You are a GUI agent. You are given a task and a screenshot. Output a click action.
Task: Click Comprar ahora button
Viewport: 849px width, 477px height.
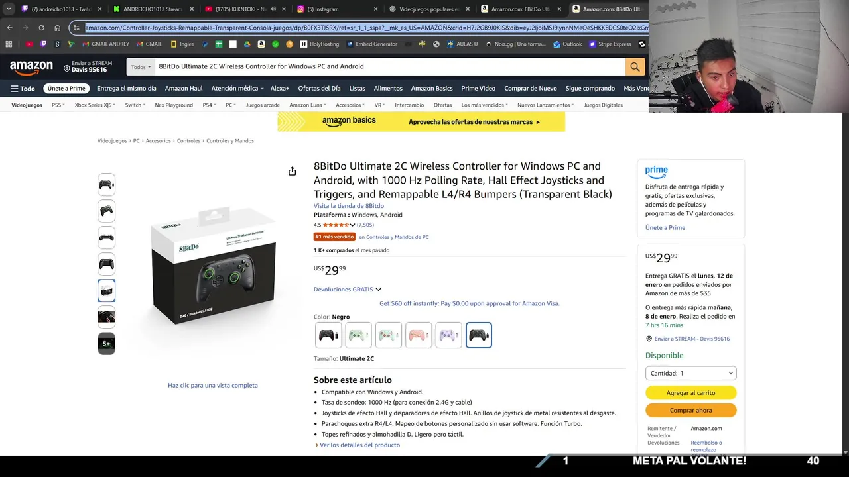690,411
